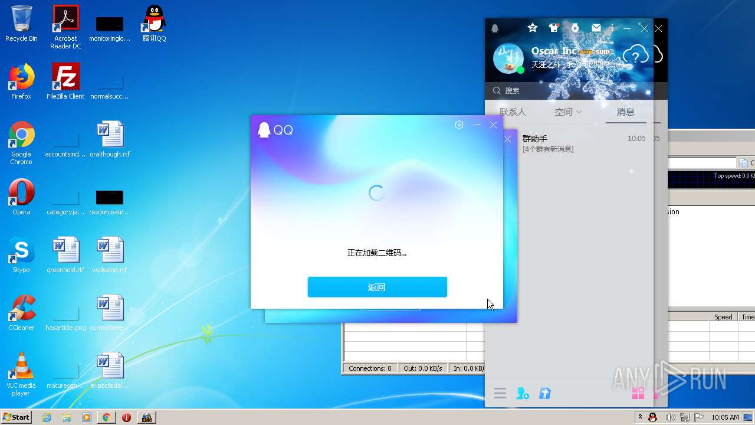The image size is (755, 425).
Task: Open the QQ main menu hamburger icon
Action: [x=500, y=393]
